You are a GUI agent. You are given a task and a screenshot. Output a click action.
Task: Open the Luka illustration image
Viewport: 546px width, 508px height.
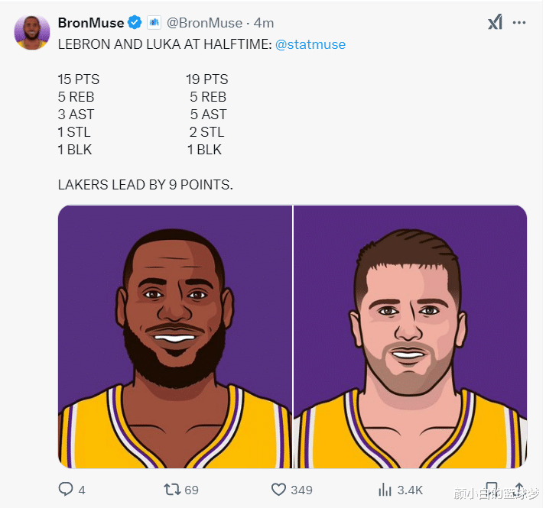pyautogui.click(x=410, y=336)
